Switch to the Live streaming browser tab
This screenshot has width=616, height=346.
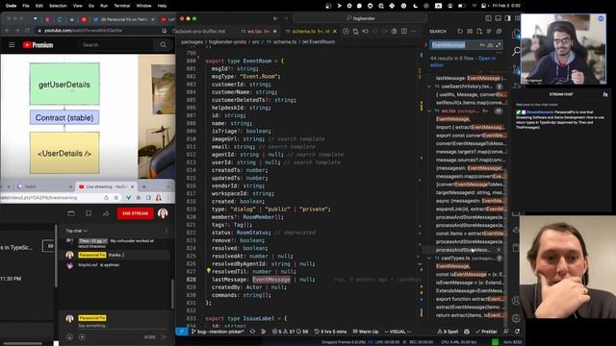(107, 186)
